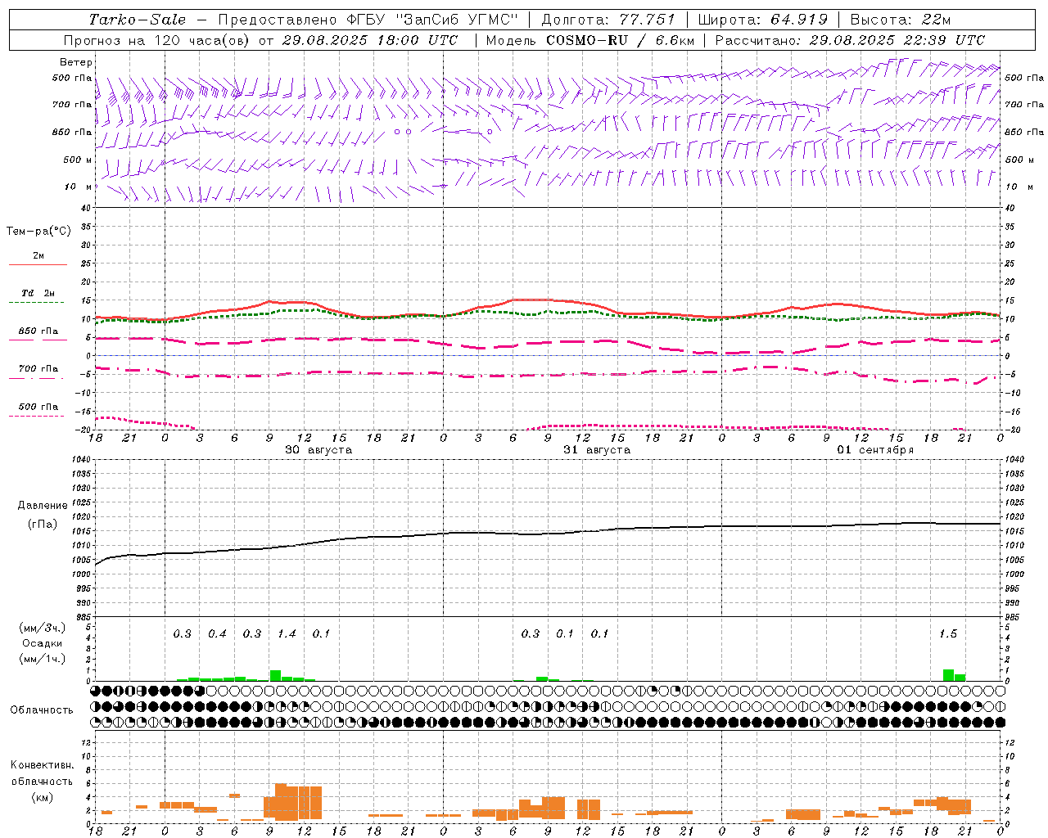The image size is (1048, 838).
Task: Click the Модель COSMO-RU / 6.6км label
Action: tap(590, 40)
